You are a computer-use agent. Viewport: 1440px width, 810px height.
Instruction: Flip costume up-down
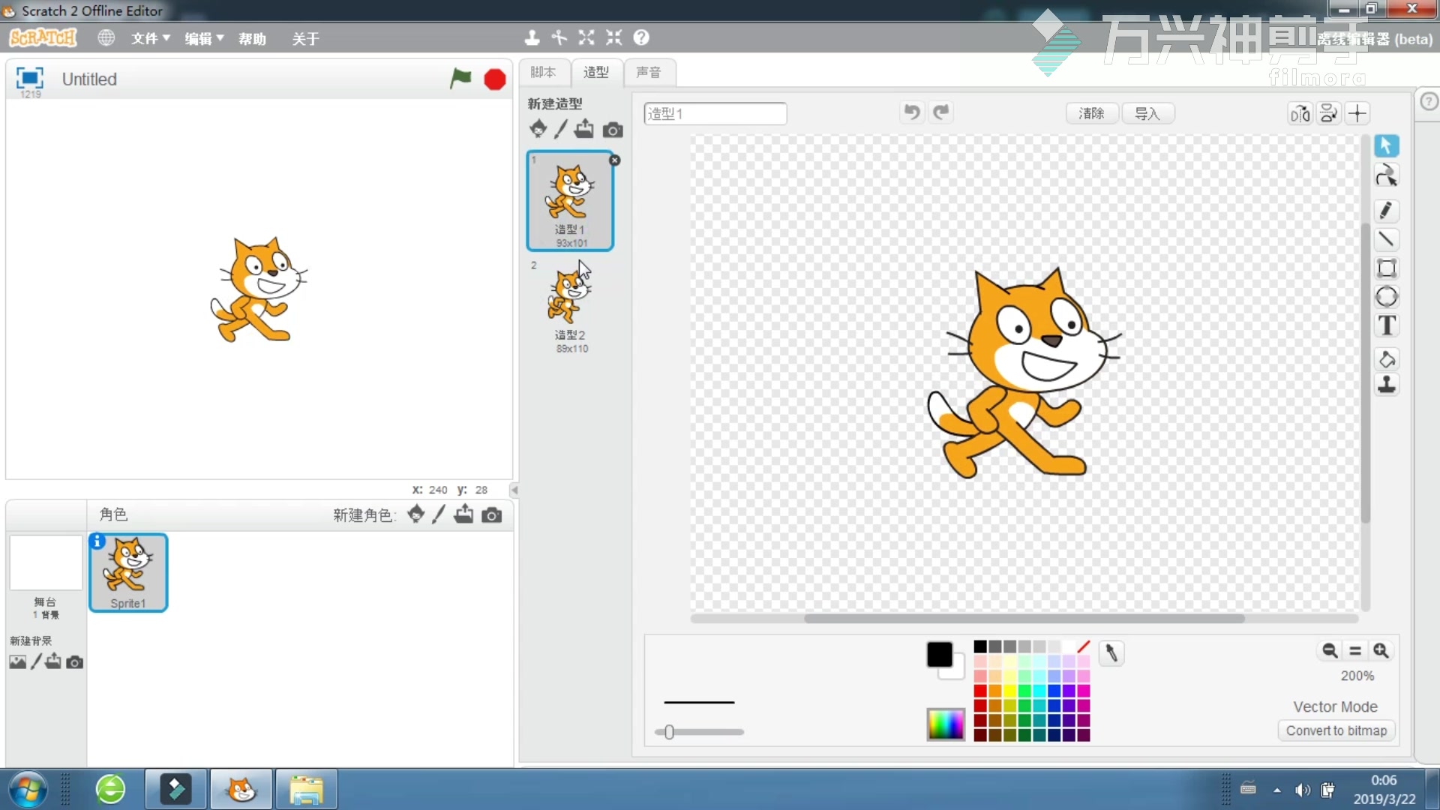[x=1328, y=113]
